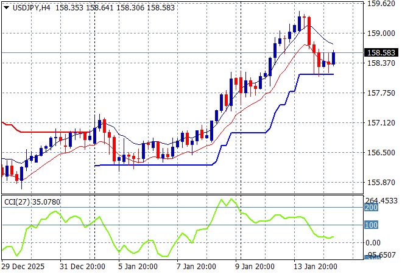The width and height of the screenshot is (402, 274).
Task: Click the highest peak of the green CCI line
Action: 231,199
